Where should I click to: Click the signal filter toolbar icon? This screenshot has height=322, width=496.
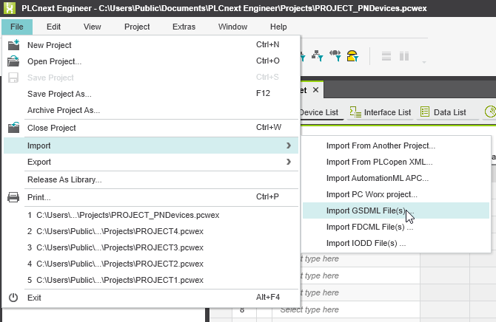tap(335, 55)
